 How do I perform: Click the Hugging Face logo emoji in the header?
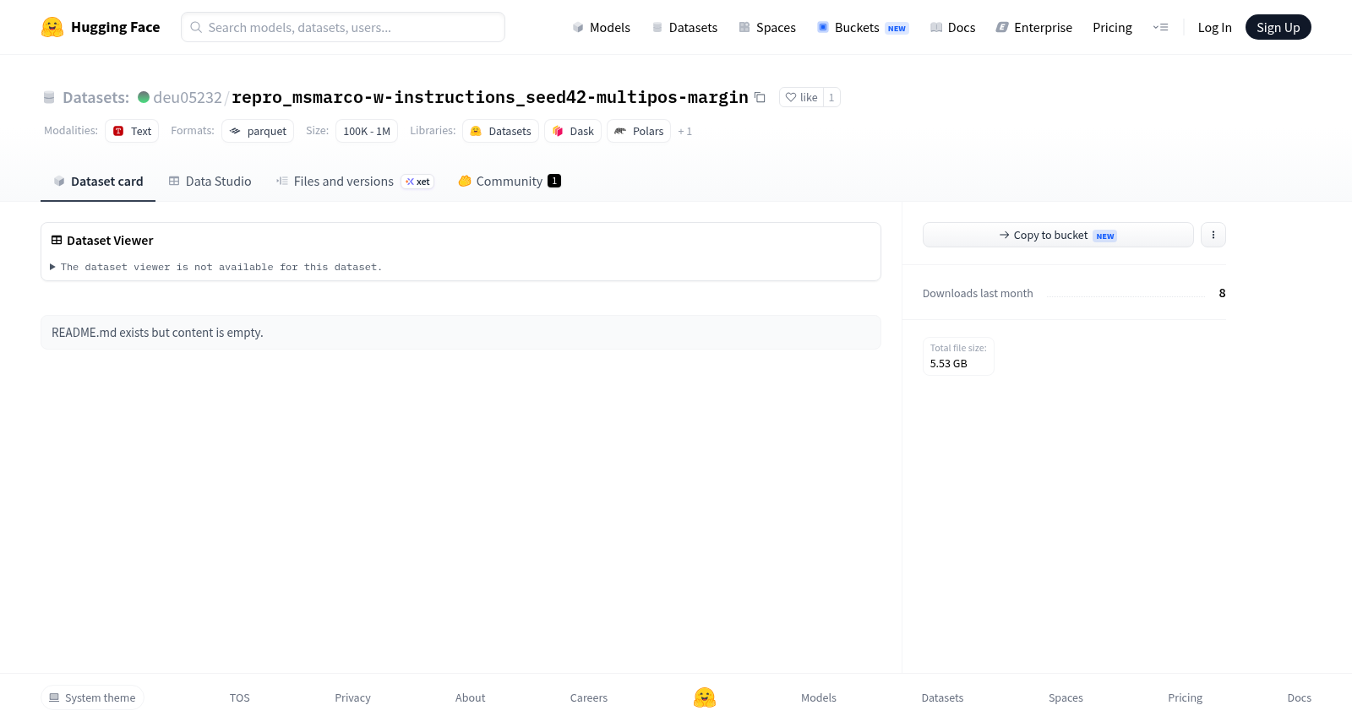click(52, 27)
